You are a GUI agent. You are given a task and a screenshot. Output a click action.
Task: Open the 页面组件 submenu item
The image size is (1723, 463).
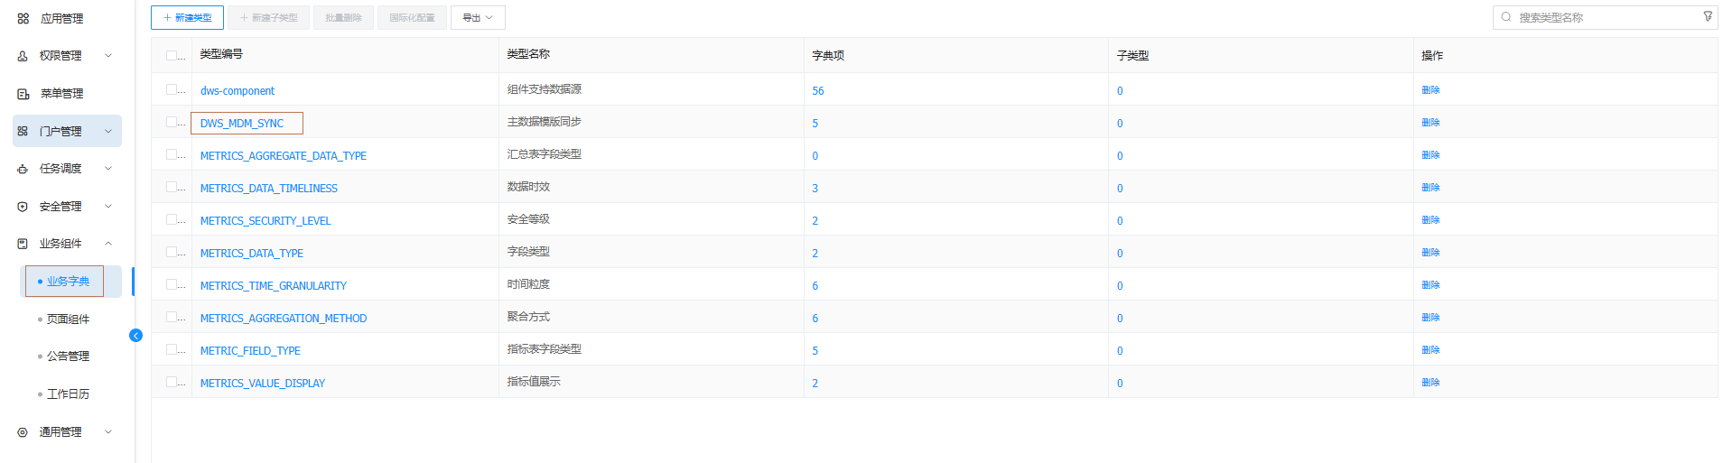pyautogui.click(x=69, y=319)
